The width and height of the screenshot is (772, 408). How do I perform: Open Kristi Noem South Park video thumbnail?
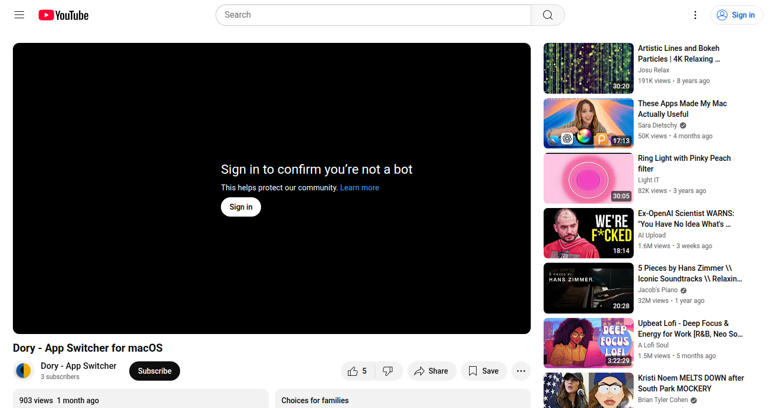pos(589,390)
